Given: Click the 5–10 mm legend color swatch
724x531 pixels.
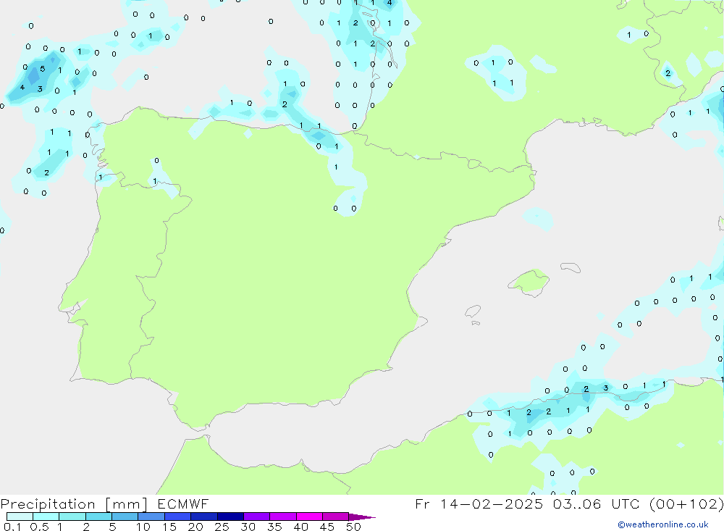Looking at the screenshot, I should (125, 517).
